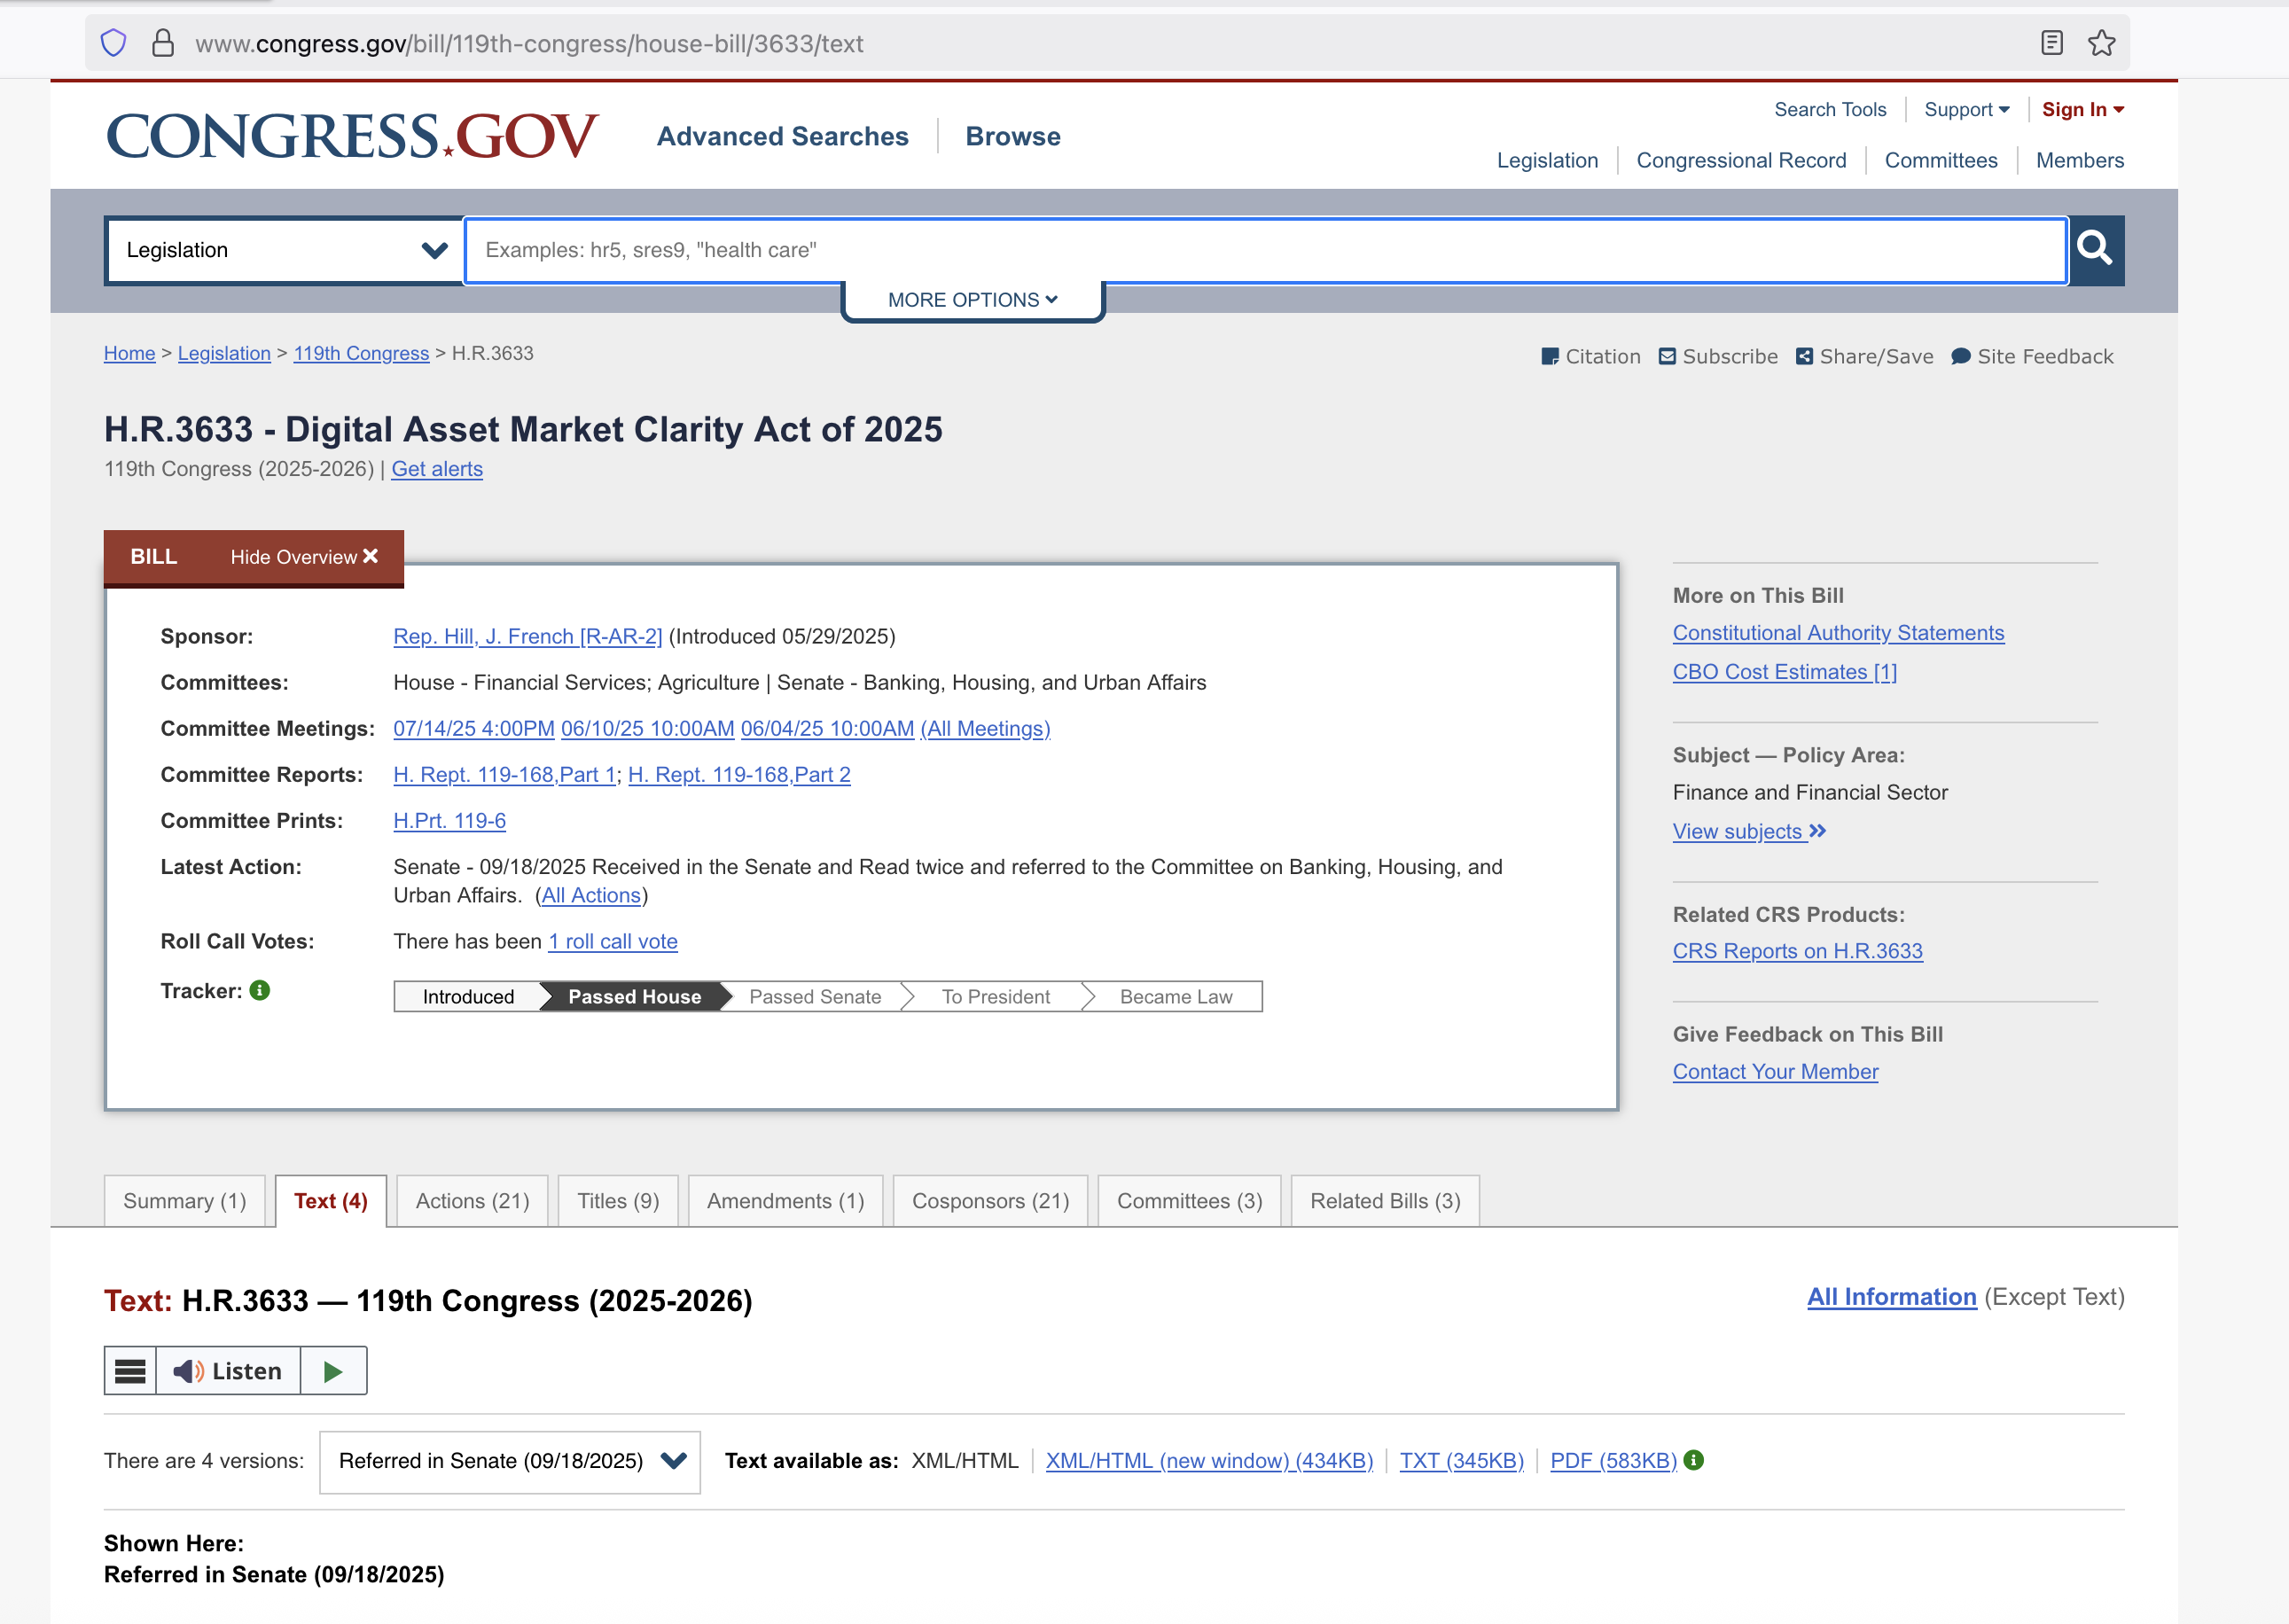This screenshot has height=1624, width=2289.
Task: Click the Listen speaker button
Action: point(228,1370)
